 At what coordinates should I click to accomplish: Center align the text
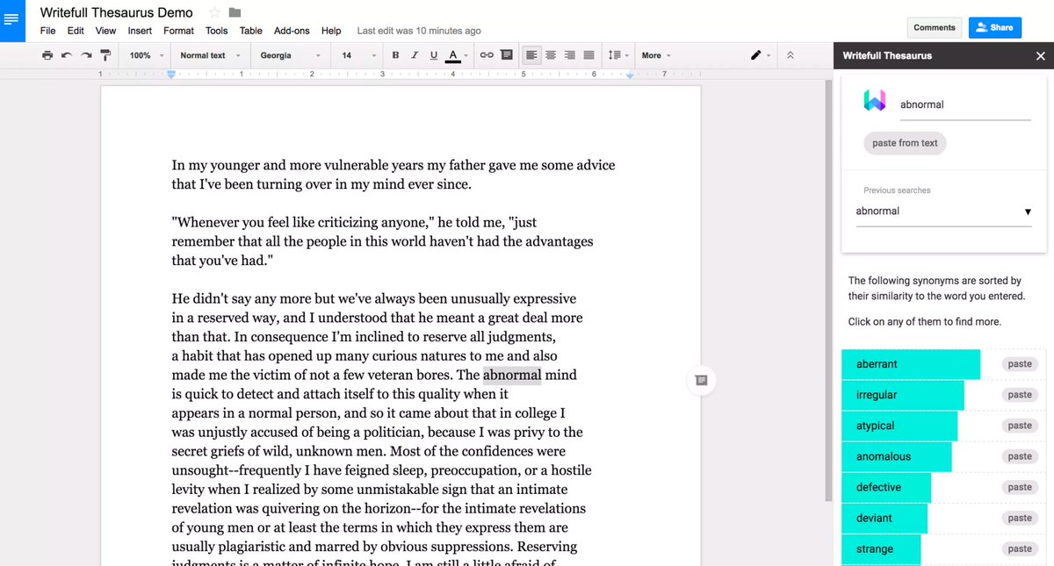551,55
